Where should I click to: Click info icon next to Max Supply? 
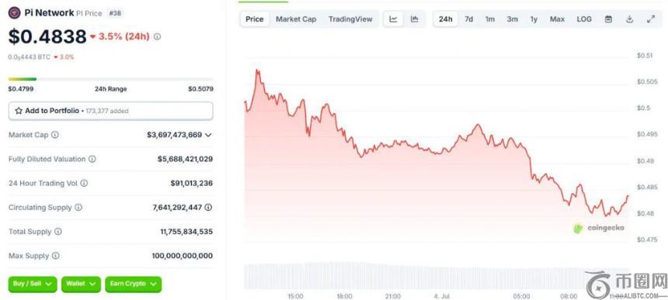(x=56, y=256)
